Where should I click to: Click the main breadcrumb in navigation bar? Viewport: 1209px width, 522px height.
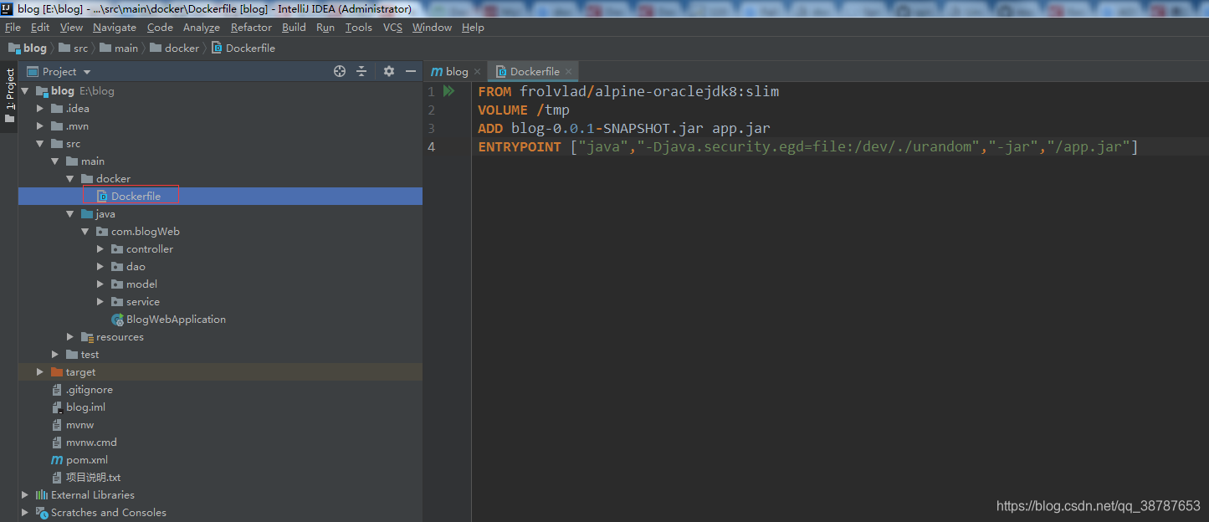coord(119,49)
